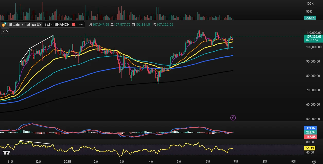Click the close value 107,326.03 in legend
This screenshot has height=164, width=323.
point(165,25)
